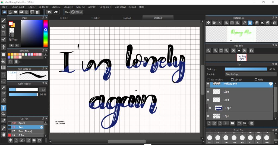Select the Text tool
The image size is (278, 145).
(x=3, y=108)
